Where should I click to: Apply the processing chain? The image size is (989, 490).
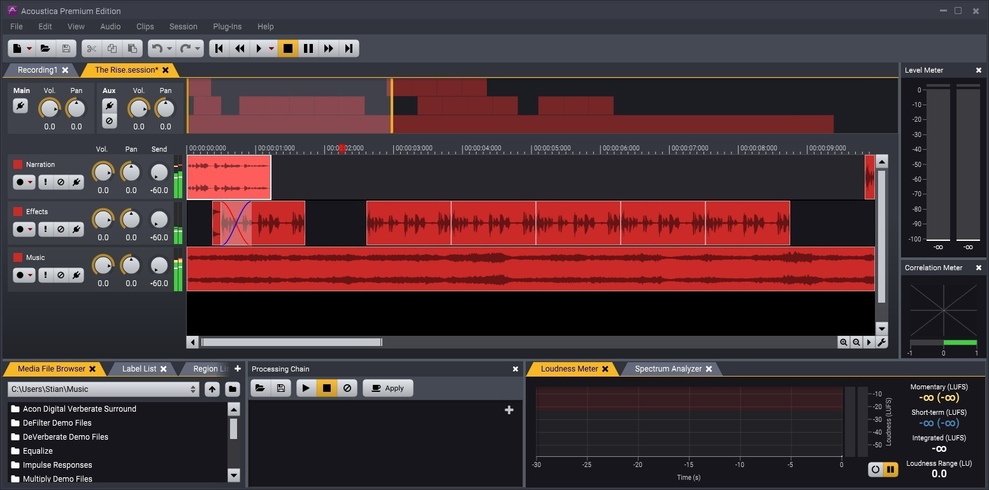pyautogui.click(x=387, y=388)
